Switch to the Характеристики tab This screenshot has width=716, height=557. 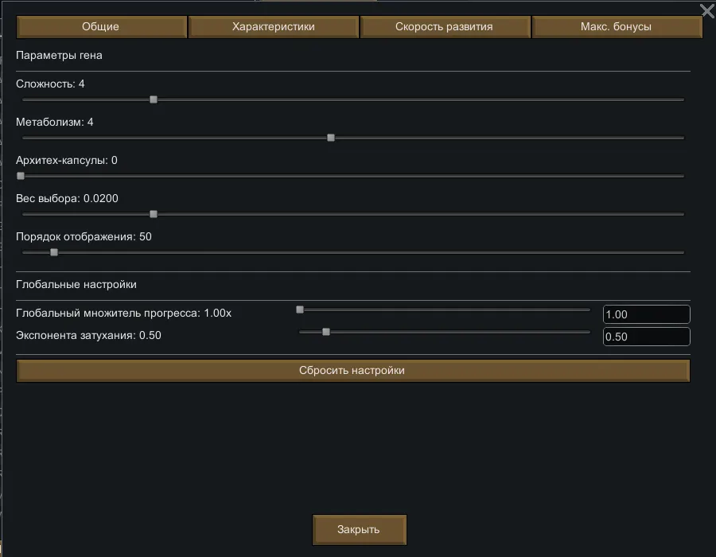[274, 27]
